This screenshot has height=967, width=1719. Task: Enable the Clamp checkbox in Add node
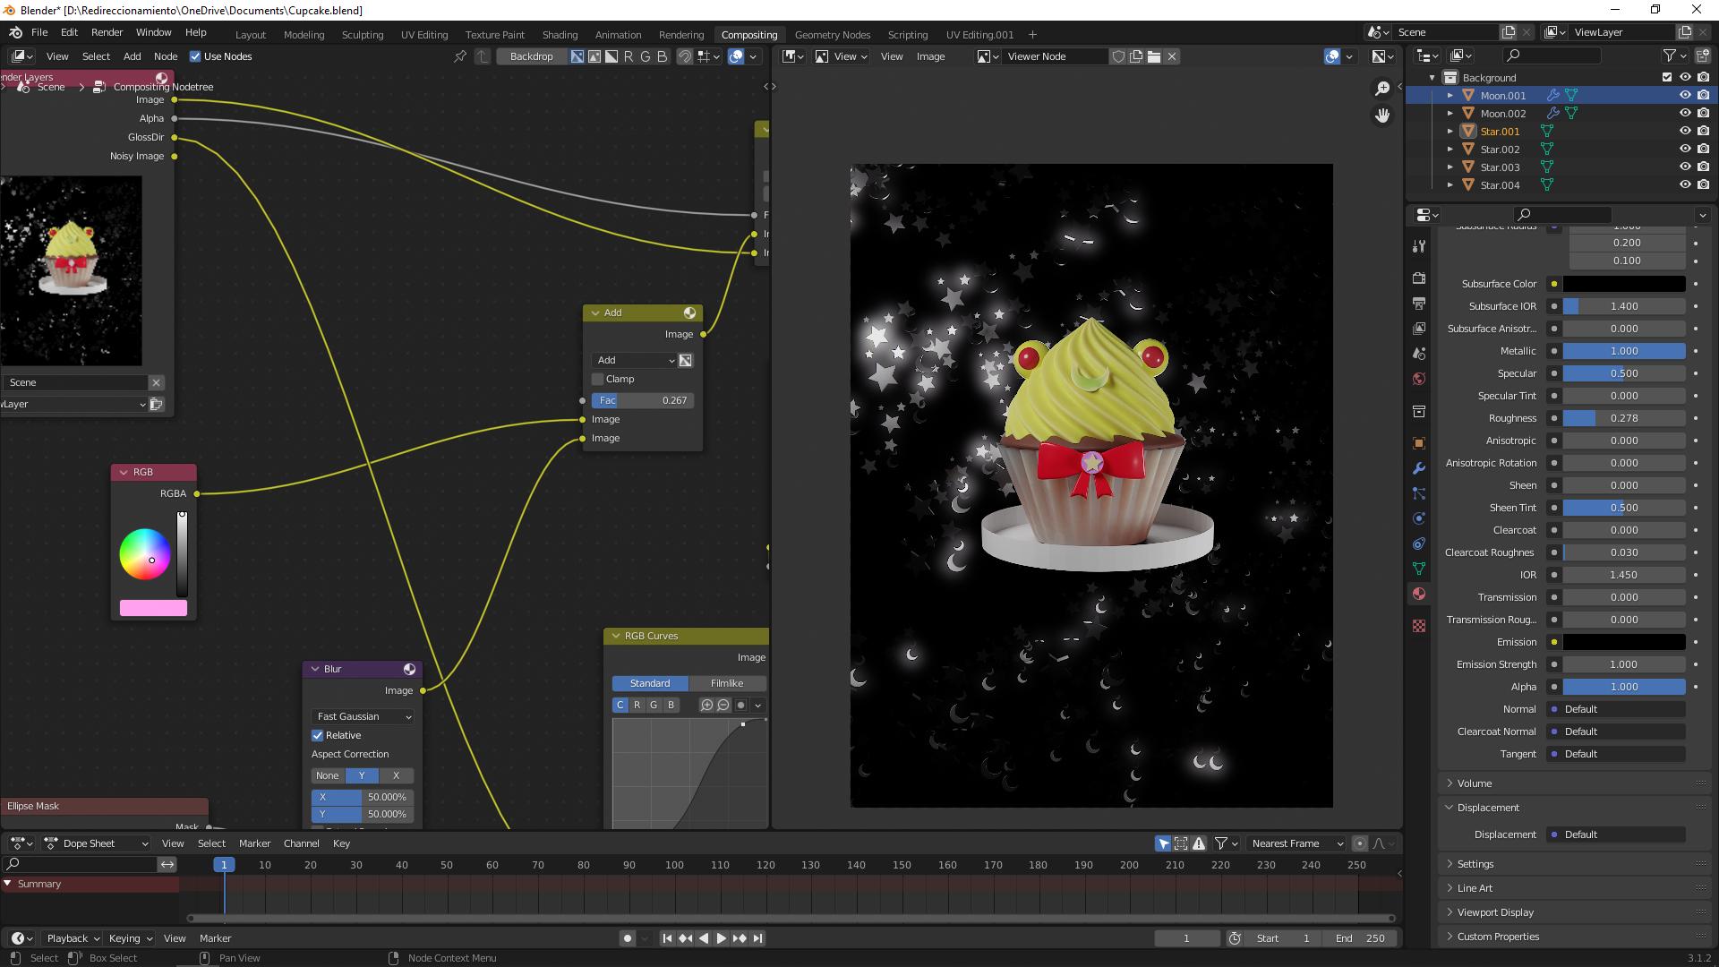(x=598, y=379)
